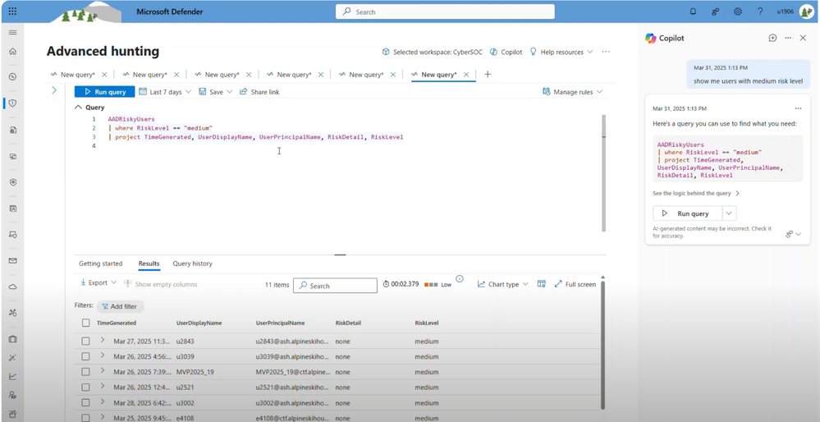Close the last New query tab

[x=466, y=75]
